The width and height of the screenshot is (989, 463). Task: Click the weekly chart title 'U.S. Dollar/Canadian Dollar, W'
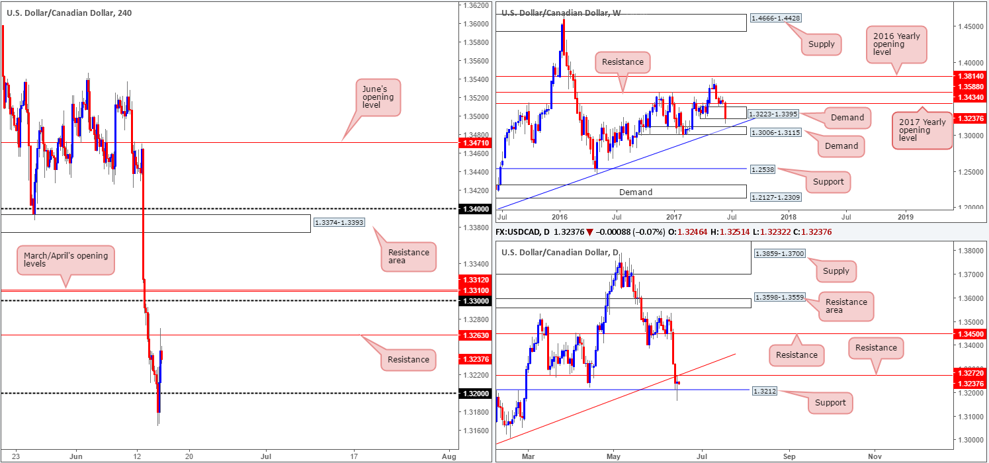pyautogui.click(x=560, y=13)
